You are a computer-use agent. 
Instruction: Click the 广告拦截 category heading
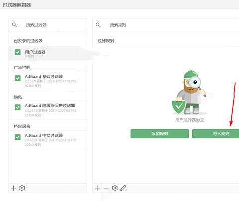point(22,67)
